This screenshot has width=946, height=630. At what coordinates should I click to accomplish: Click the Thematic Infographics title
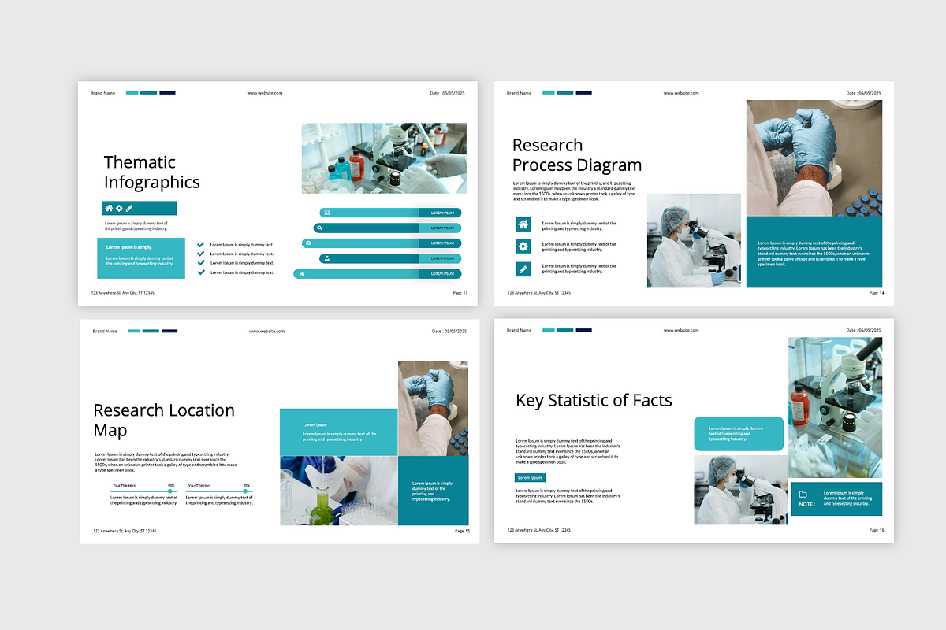click(152, 172)
